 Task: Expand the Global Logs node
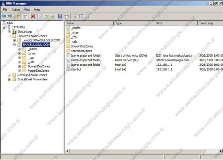(9, 32)
